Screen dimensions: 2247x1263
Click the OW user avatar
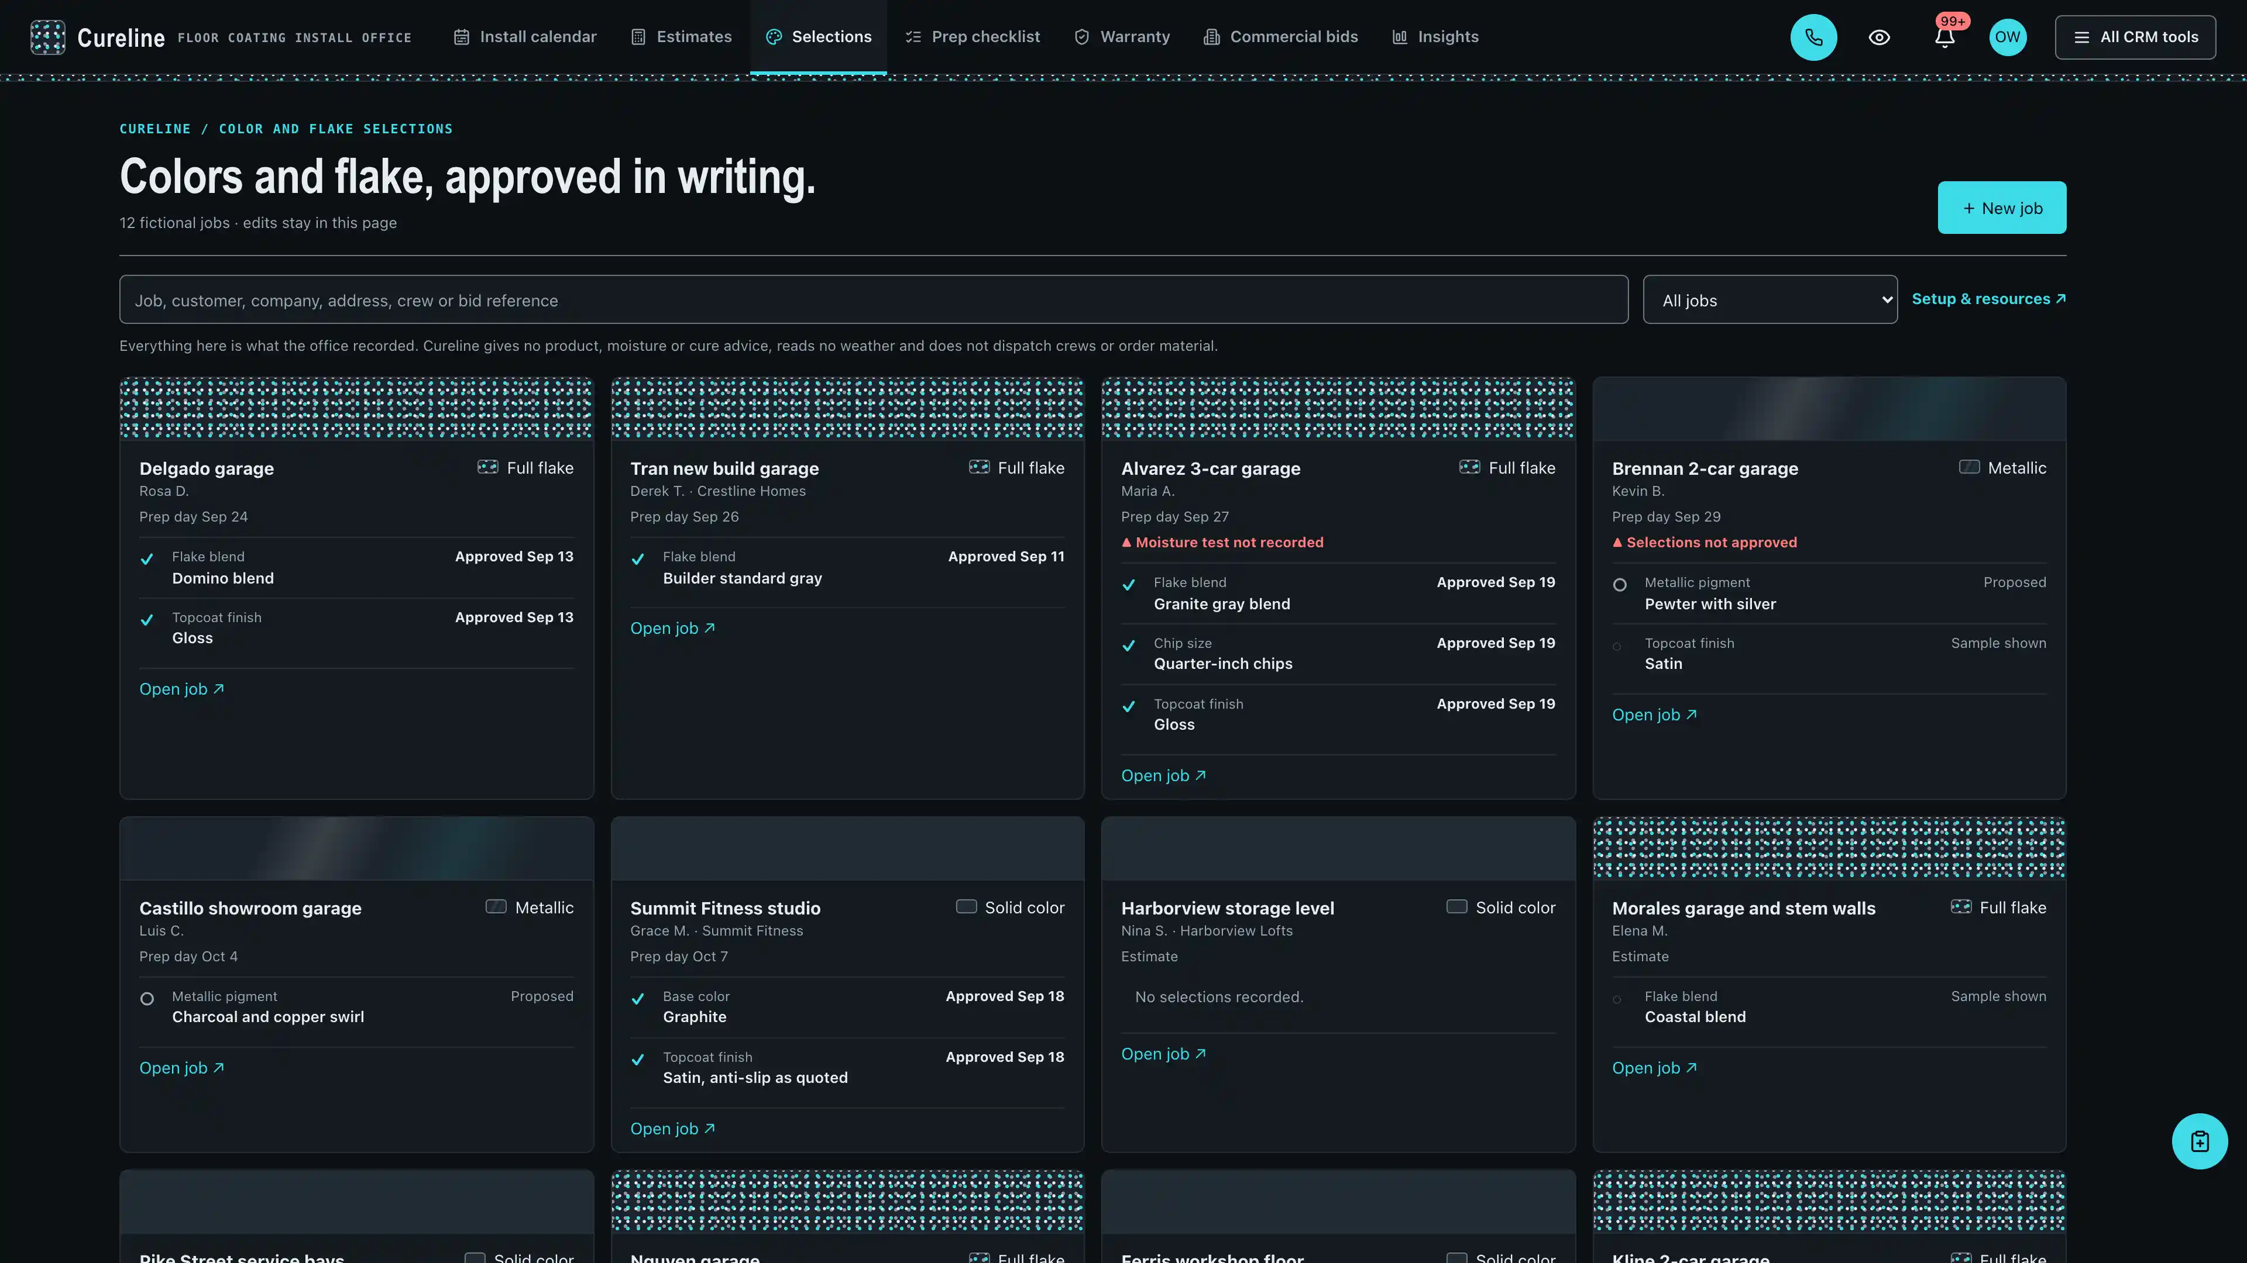2007,37
